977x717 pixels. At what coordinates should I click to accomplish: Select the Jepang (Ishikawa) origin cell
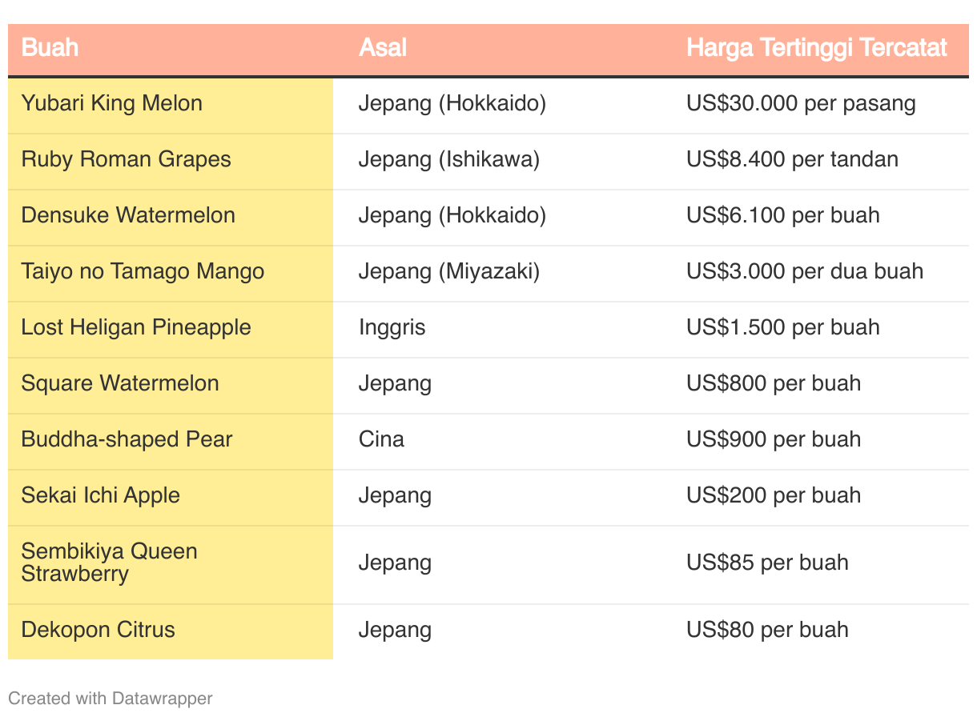pyautogui.click(x=449, y=160)
